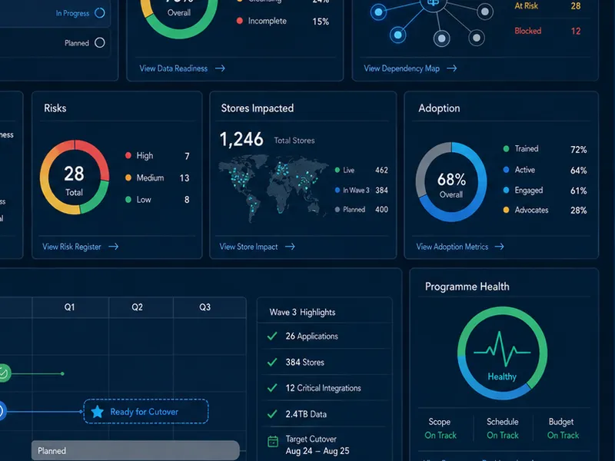Select the Q1 column header
Image resolution: width=615 pixels, height=461 pixels.
click(x=70, y=307)
